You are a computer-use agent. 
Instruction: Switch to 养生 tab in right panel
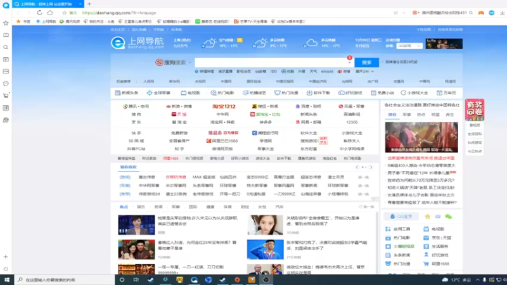tap(450, 115)
